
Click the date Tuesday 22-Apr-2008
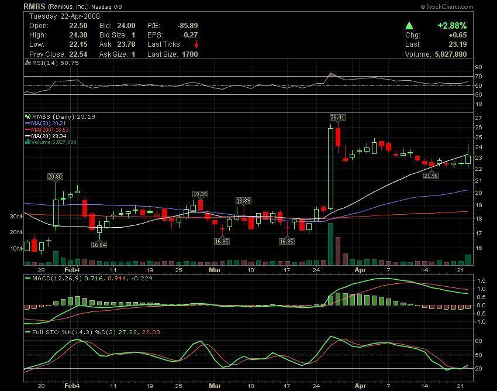(65, 16)
